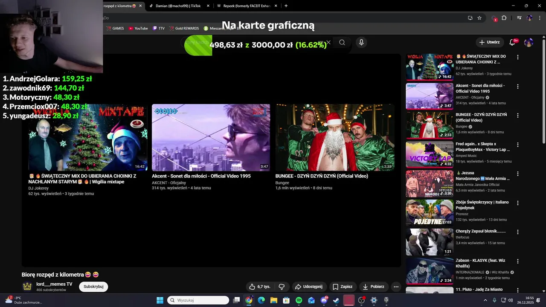This screenshot has height=307, width=546.
Task: Open the weather widget showing -3°C
Action: [x=23, y=300]
